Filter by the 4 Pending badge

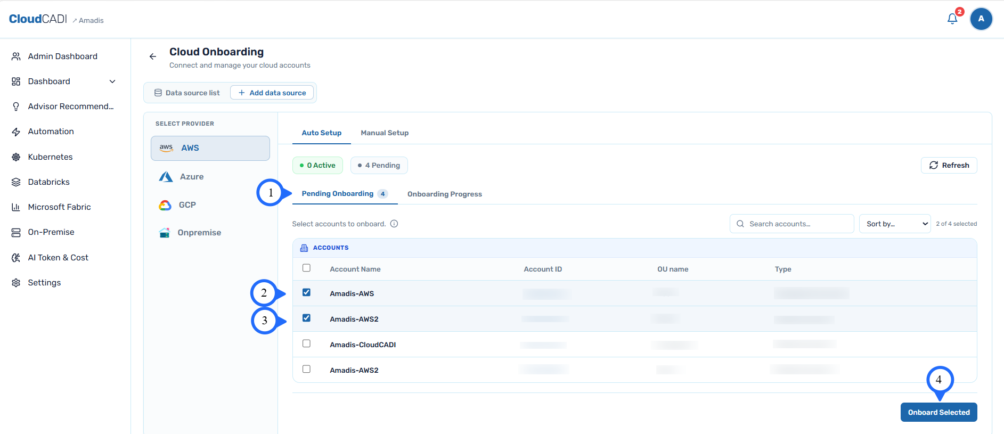[379, 165]
